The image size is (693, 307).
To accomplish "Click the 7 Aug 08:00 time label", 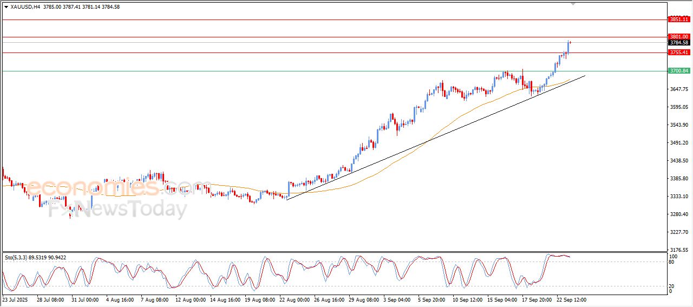I will click(x=154, y=299).
